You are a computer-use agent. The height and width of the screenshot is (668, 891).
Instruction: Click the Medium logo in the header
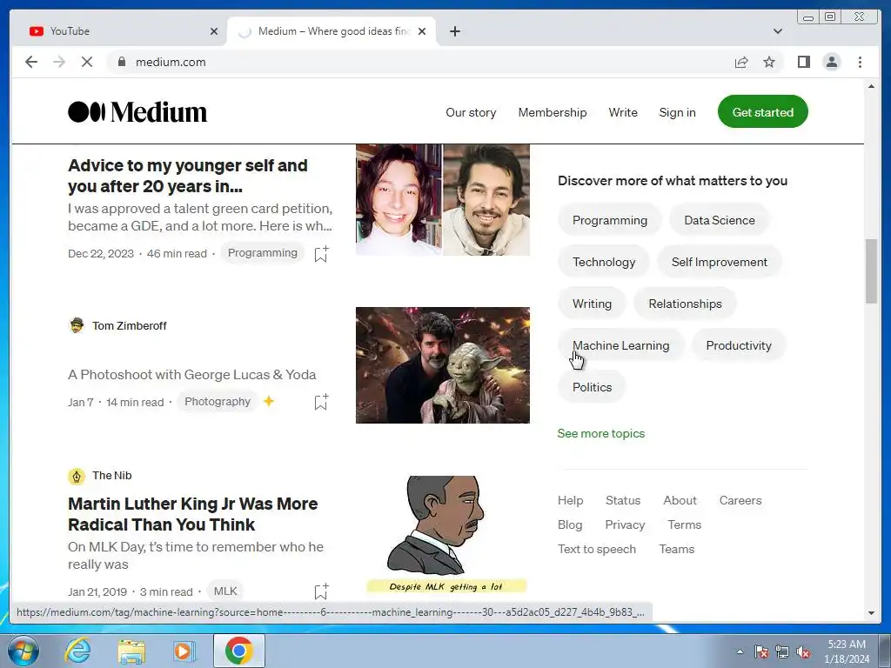[137, 112]
